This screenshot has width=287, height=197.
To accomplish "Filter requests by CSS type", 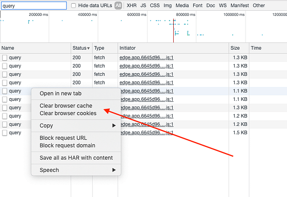I will (x=155, y=6).
